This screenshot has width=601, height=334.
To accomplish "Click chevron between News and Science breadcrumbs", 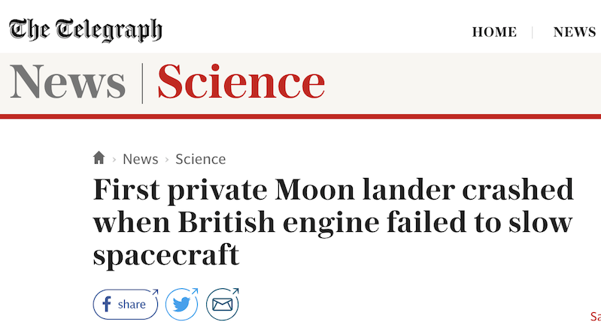I will point(167,160).
